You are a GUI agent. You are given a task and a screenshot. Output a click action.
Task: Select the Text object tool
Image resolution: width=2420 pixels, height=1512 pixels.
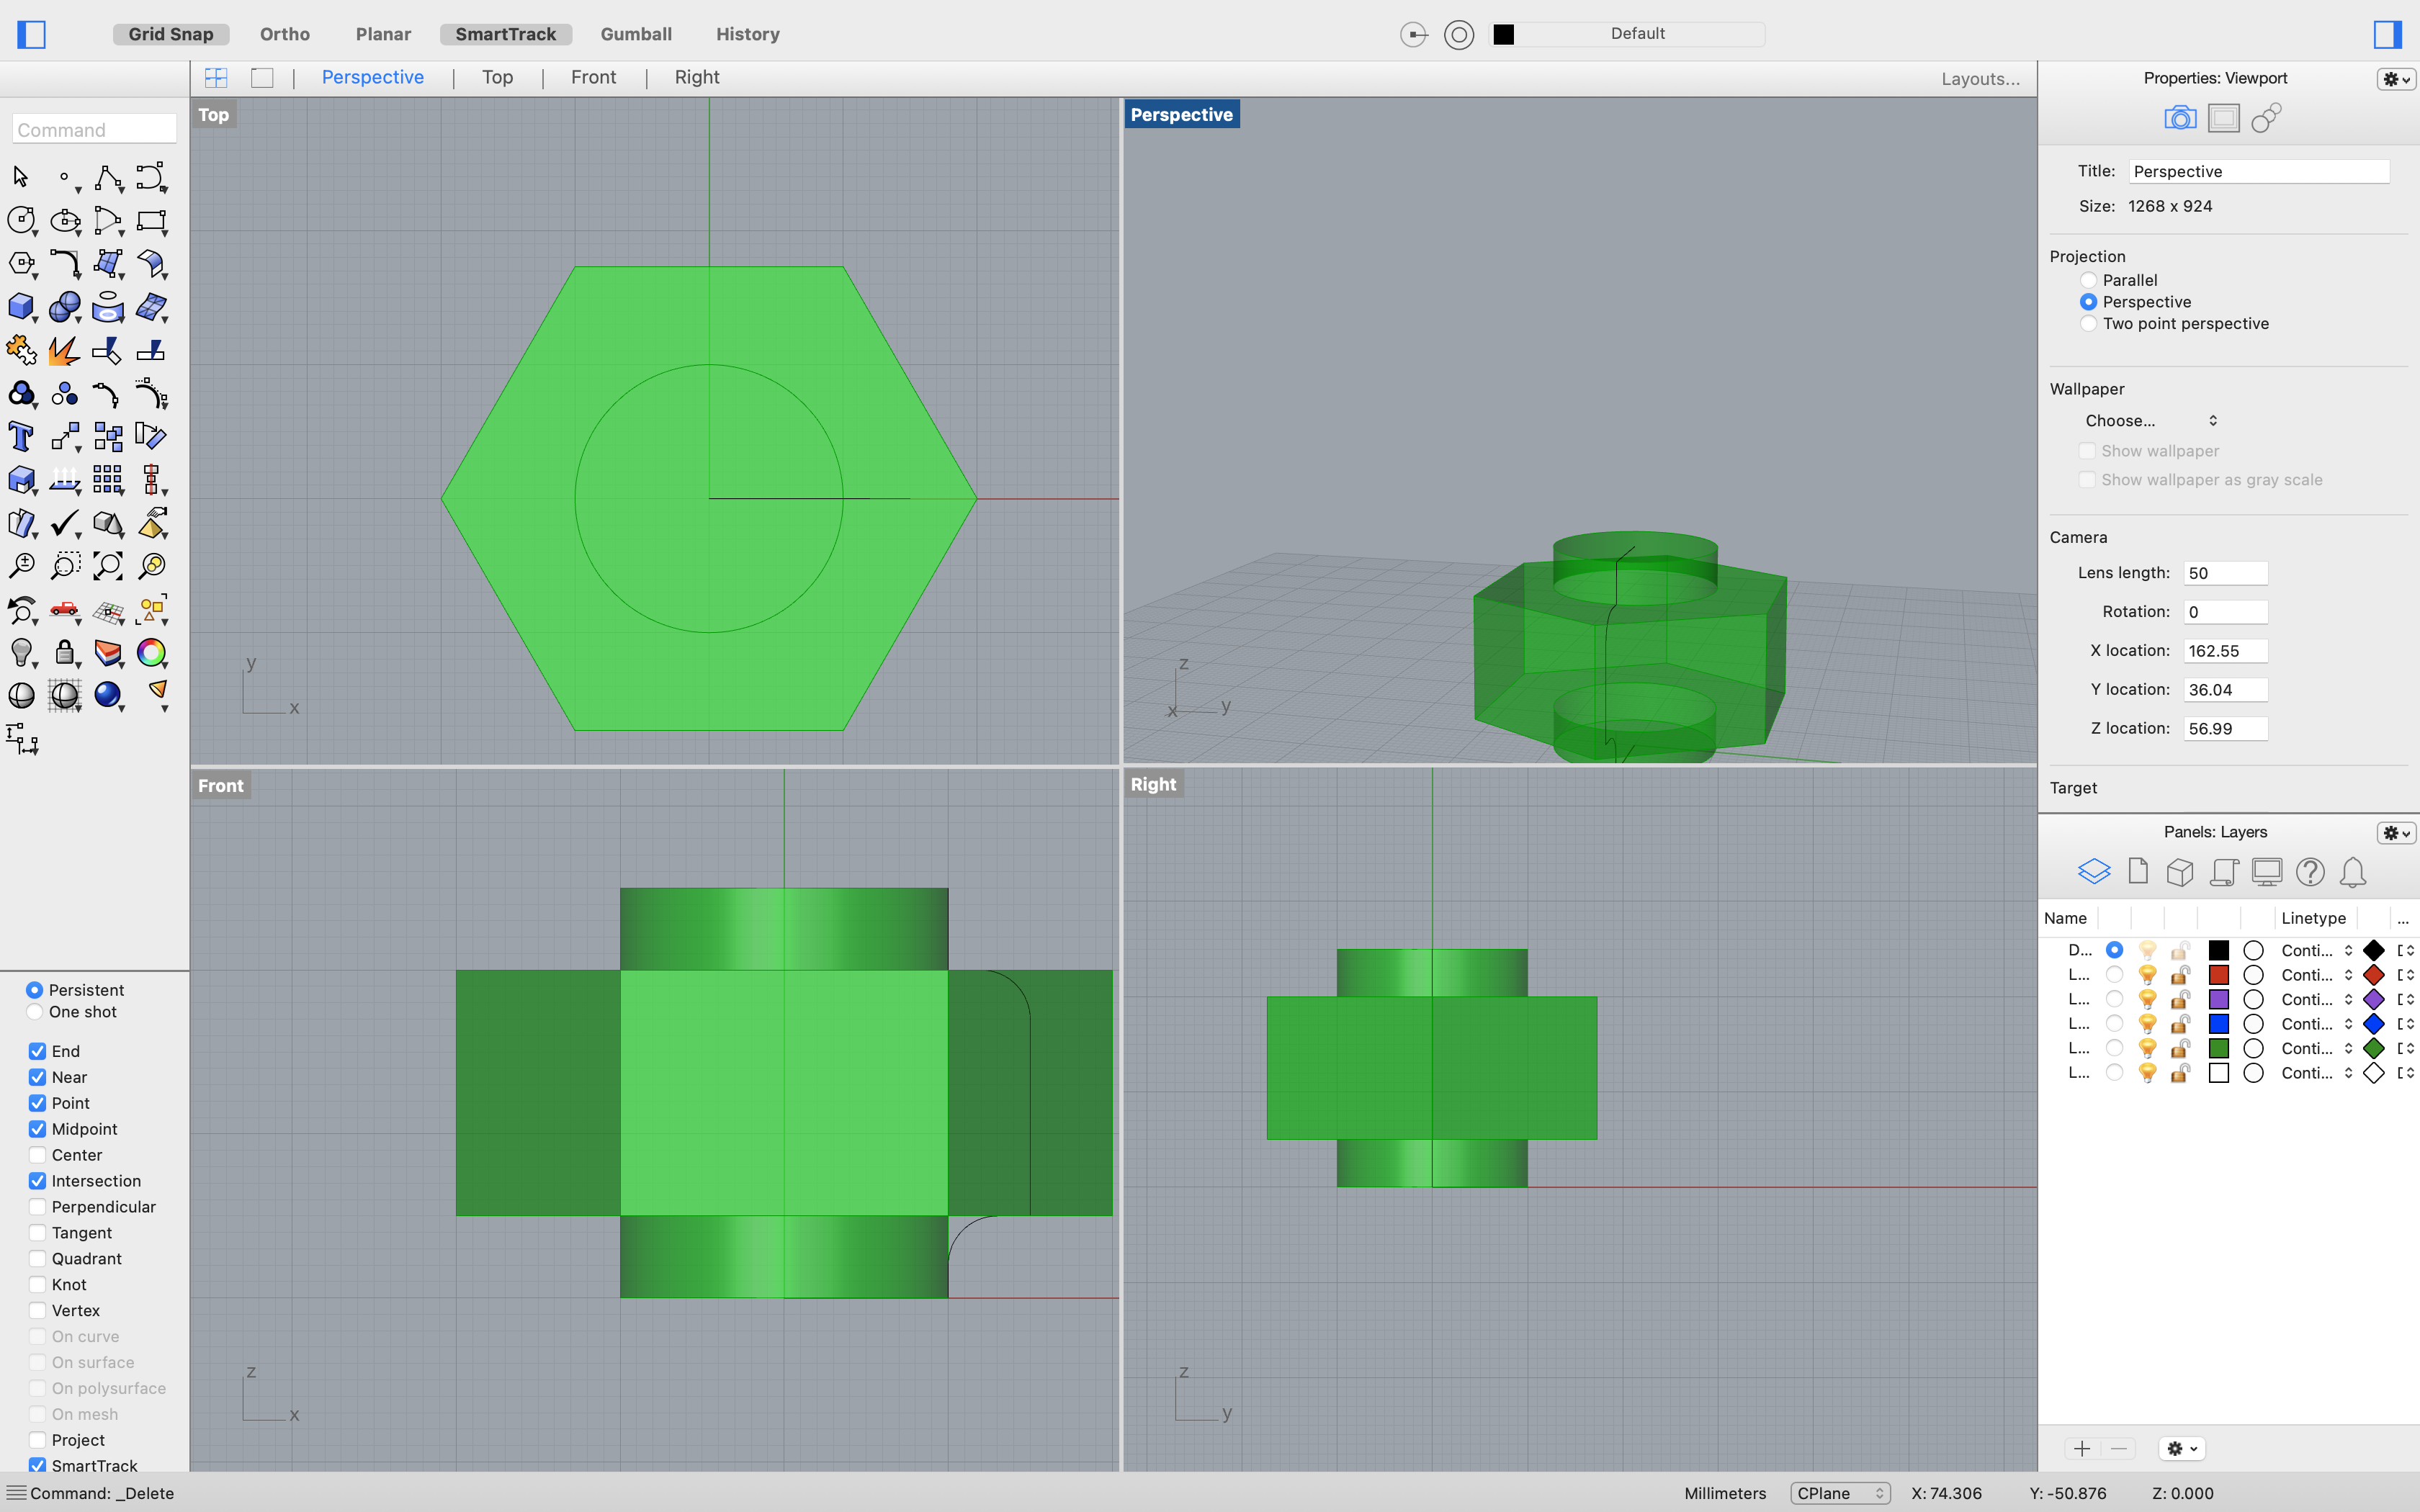point(19,436)
